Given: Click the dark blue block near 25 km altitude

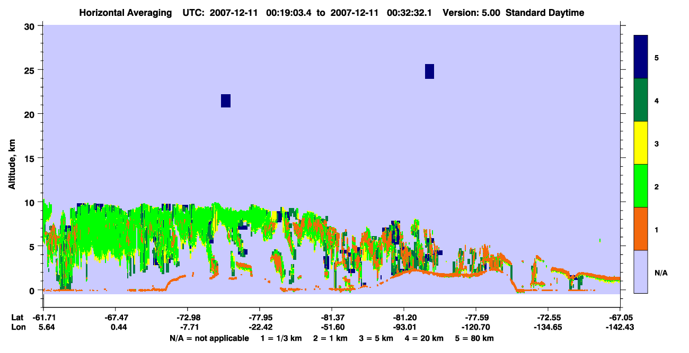Looking at the screenshot, I should click(429, 71).
